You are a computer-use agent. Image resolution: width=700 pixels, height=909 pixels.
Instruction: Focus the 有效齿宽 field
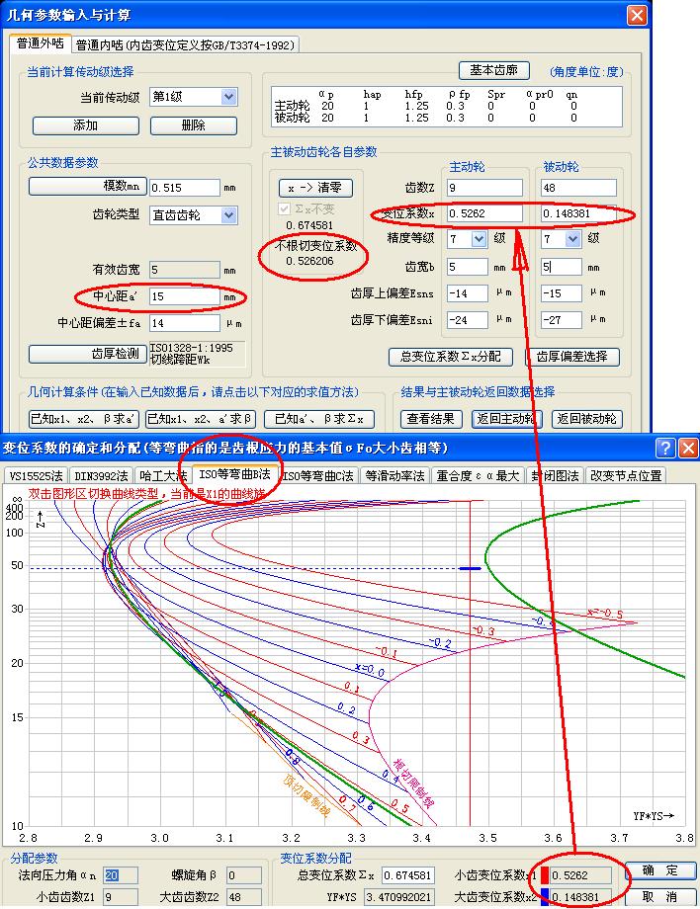185,270
